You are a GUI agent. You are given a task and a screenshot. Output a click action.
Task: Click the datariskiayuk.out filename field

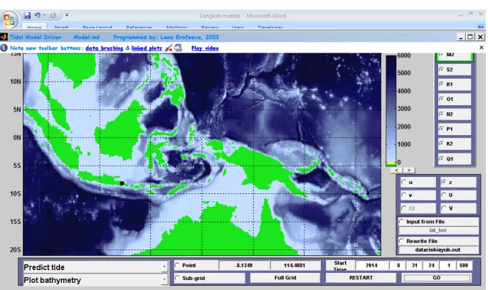pos(438,249)
